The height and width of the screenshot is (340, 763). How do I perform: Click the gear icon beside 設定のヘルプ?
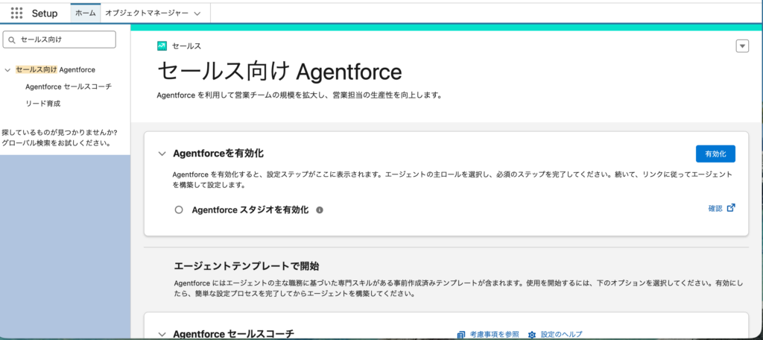tap(532, 335)
